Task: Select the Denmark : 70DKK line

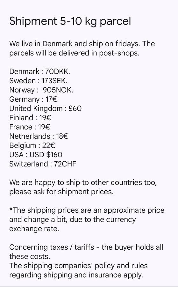Action: click(x=40, y=71)
